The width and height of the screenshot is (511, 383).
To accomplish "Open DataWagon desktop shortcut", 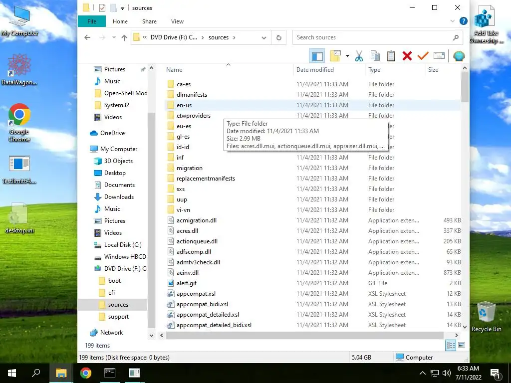I will pyautogui.click(x=19, y=69).
